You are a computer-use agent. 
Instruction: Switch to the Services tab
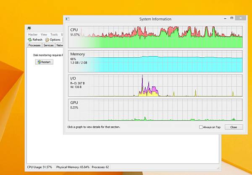coord(48,45)
